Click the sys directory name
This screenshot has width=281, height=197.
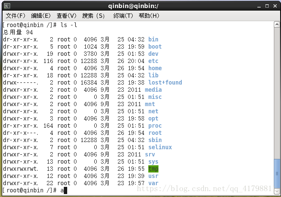[x=153, y=161]
